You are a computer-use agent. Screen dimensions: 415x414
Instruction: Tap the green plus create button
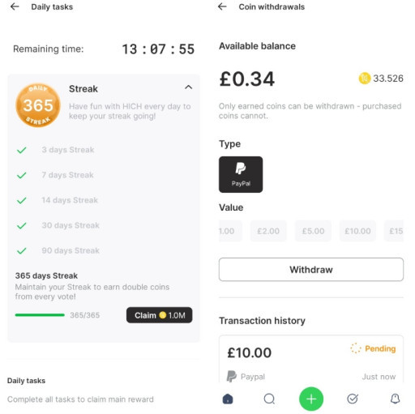click(311, 399)
